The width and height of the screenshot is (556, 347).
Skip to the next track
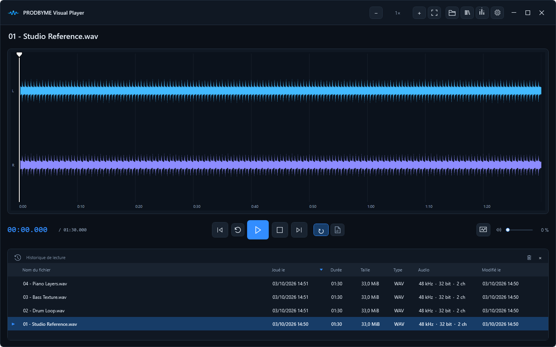(x=299, y=230)
